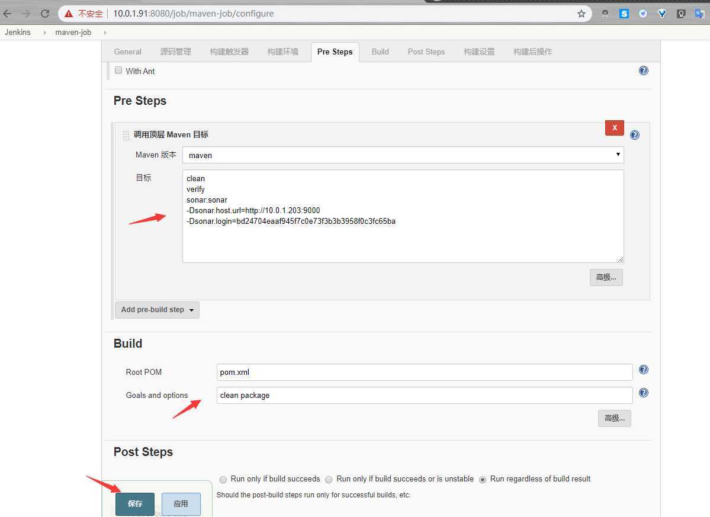Select Run regardless of build result
The height and width of the screenshot is (517, 710).
(483, 480)
